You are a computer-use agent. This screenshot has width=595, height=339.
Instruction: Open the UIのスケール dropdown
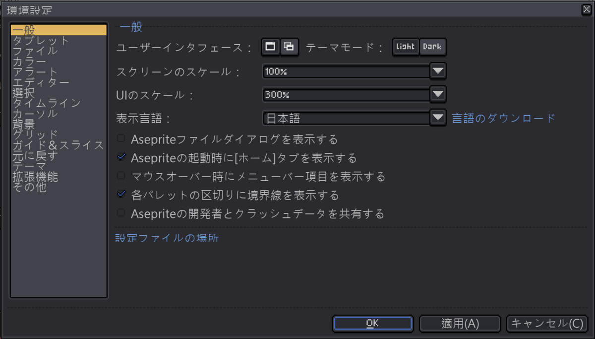point(437,94)
